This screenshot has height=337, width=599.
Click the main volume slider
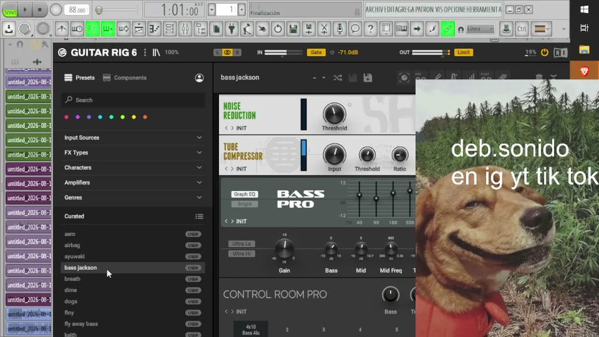click(x=116, y=9)
